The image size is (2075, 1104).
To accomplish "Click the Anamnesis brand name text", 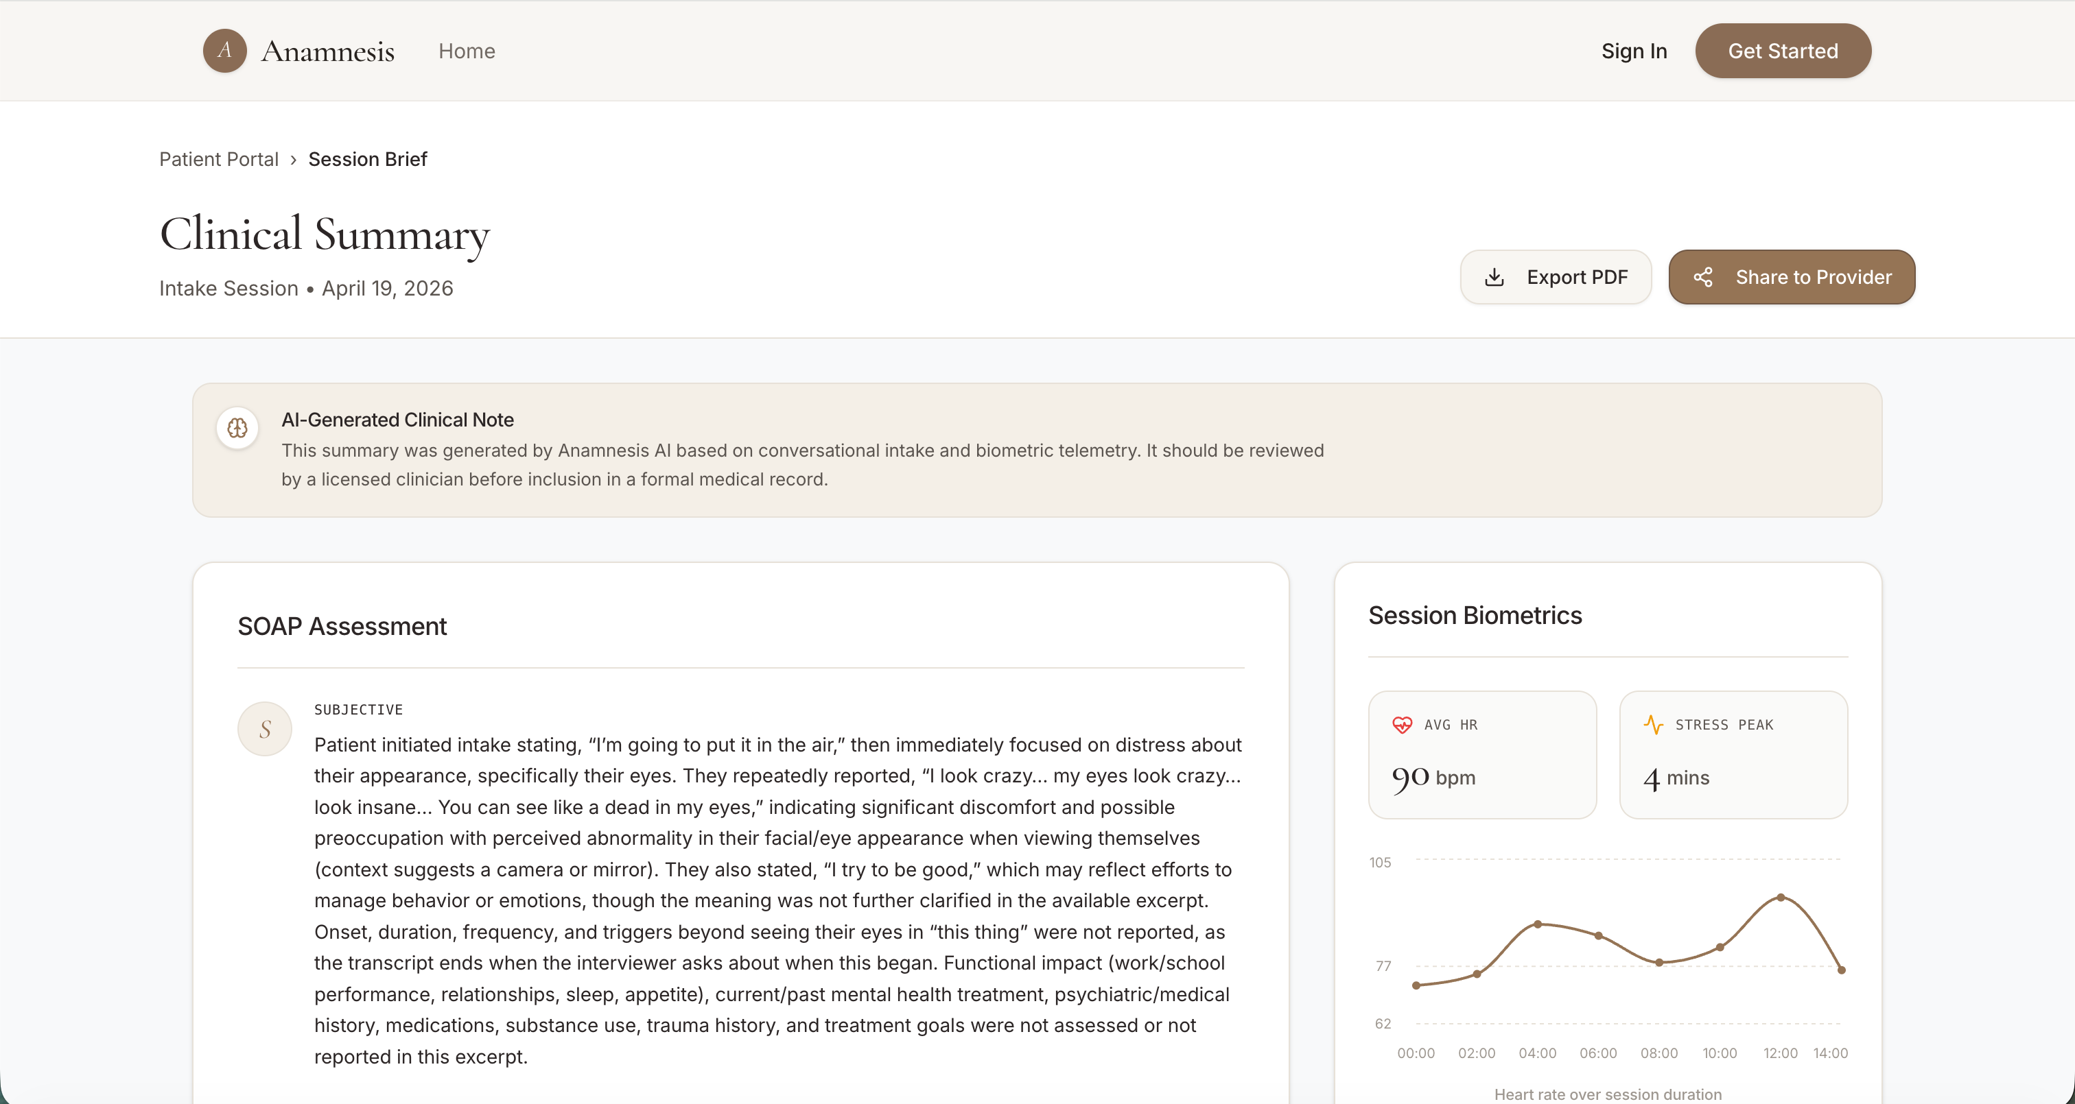I will click(328, 51).
